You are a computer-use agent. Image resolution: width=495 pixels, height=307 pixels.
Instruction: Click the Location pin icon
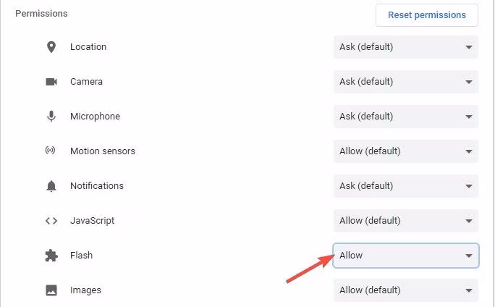click(51, 47)
